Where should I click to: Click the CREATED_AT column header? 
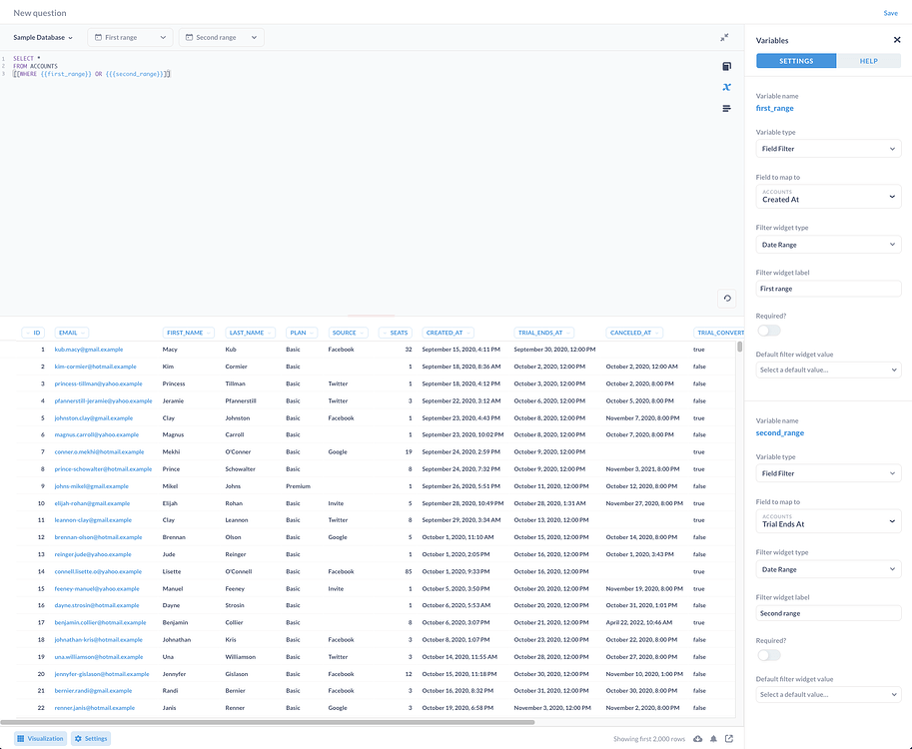coord(448,333)
